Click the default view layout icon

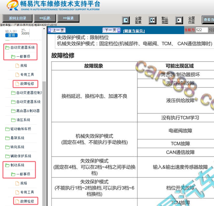(x=152, y=20)
